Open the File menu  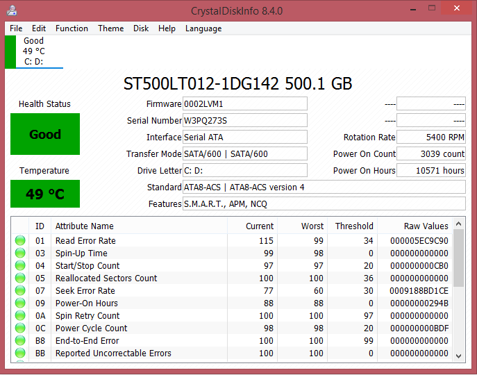tap(16, 28)
